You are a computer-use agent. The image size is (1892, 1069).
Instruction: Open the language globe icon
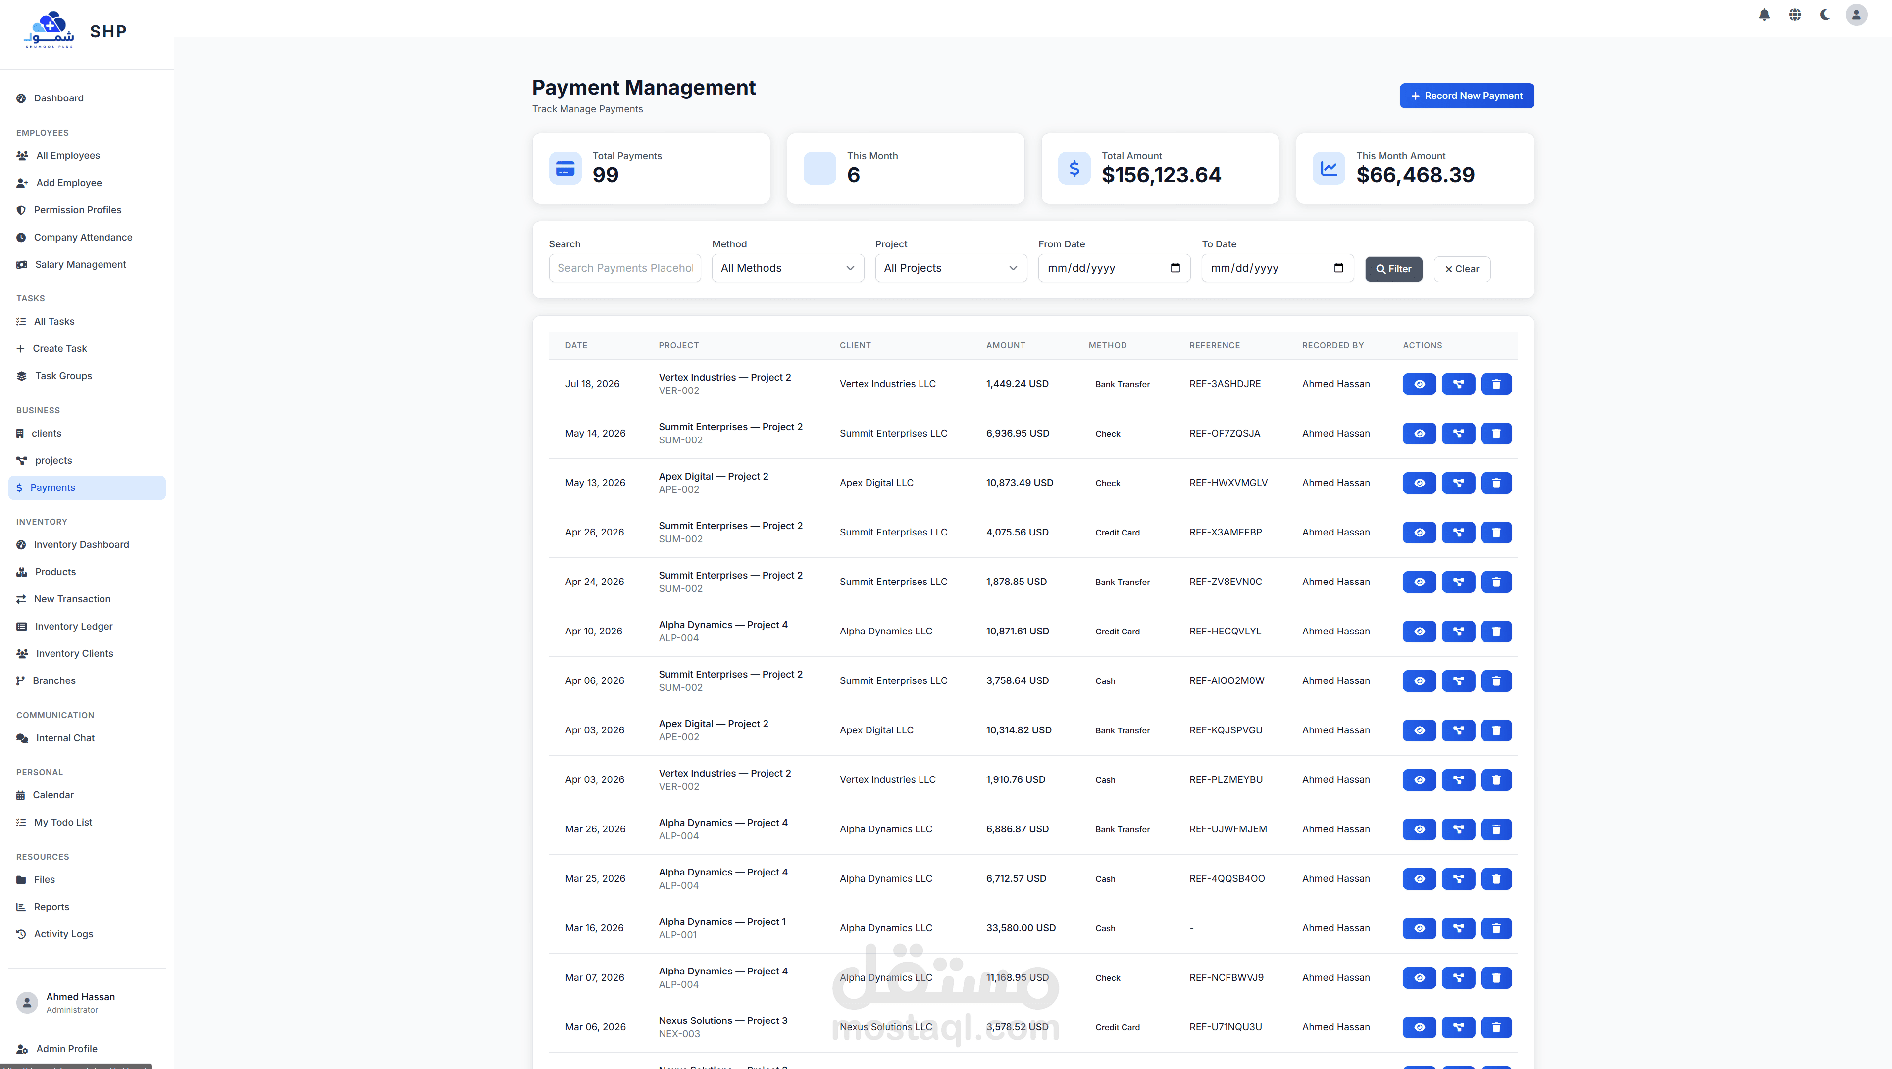pyautogui.click(x=1794, y=15)
